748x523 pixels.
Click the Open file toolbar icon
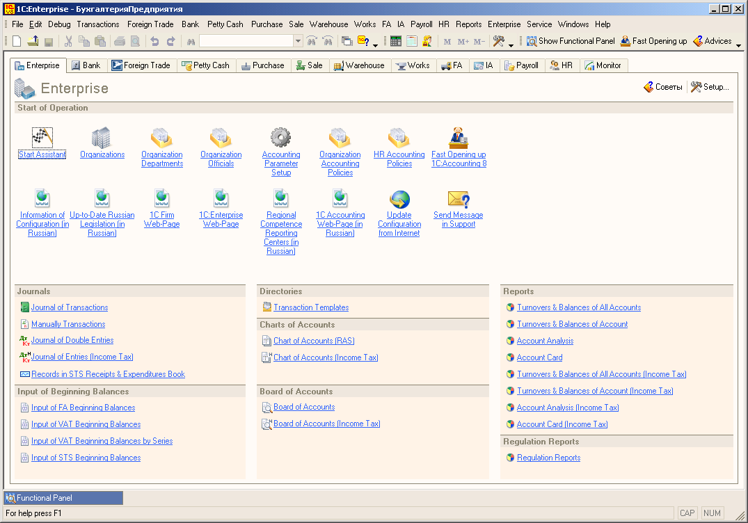coord(33,42)
